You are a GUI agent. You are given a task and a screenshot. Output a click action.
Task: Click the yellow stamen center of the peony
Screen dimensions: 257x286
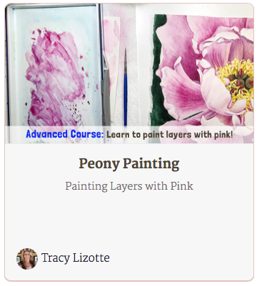pos(236,81)
